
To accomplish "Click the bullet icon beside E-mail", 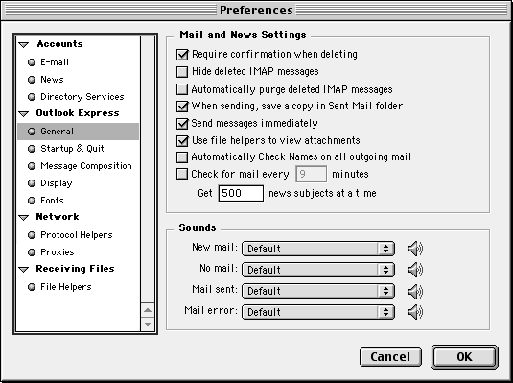I will coord(32,62).
